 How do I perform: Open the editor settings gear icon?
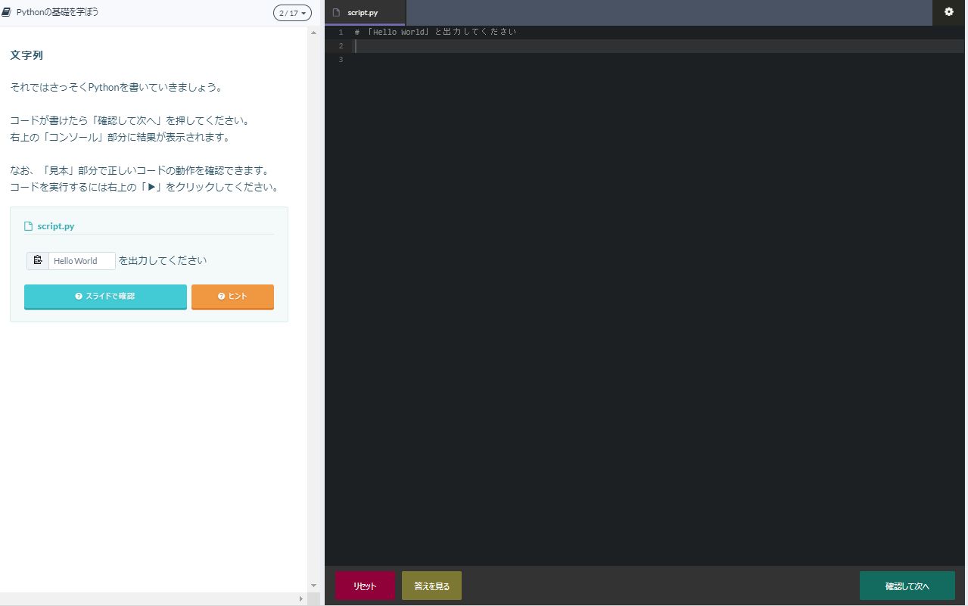(949, 12)
